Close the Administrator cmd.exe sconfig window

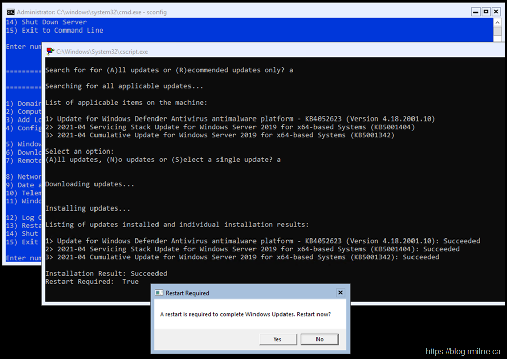497,12
